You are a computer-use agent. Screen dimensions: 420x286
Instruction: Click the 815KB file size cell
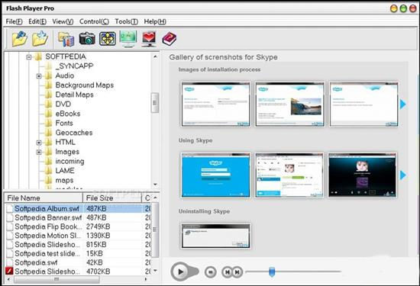pos(96,245)
